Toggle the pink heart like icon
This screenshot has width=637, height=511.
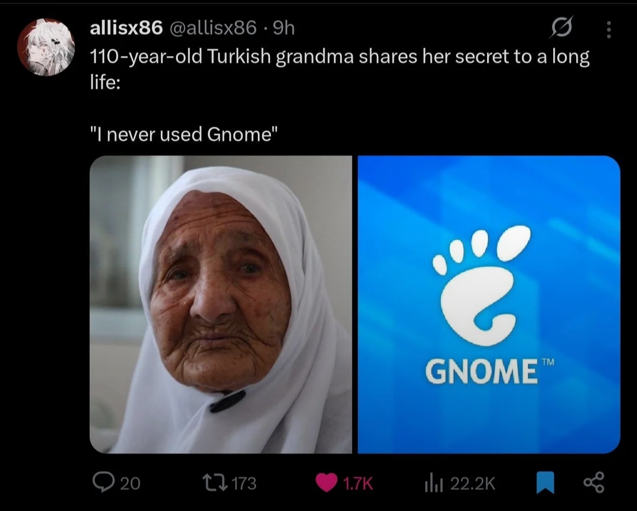click(326, 483)
